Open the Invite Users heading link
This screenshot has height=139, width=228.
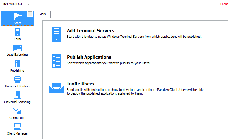[80, 84]
